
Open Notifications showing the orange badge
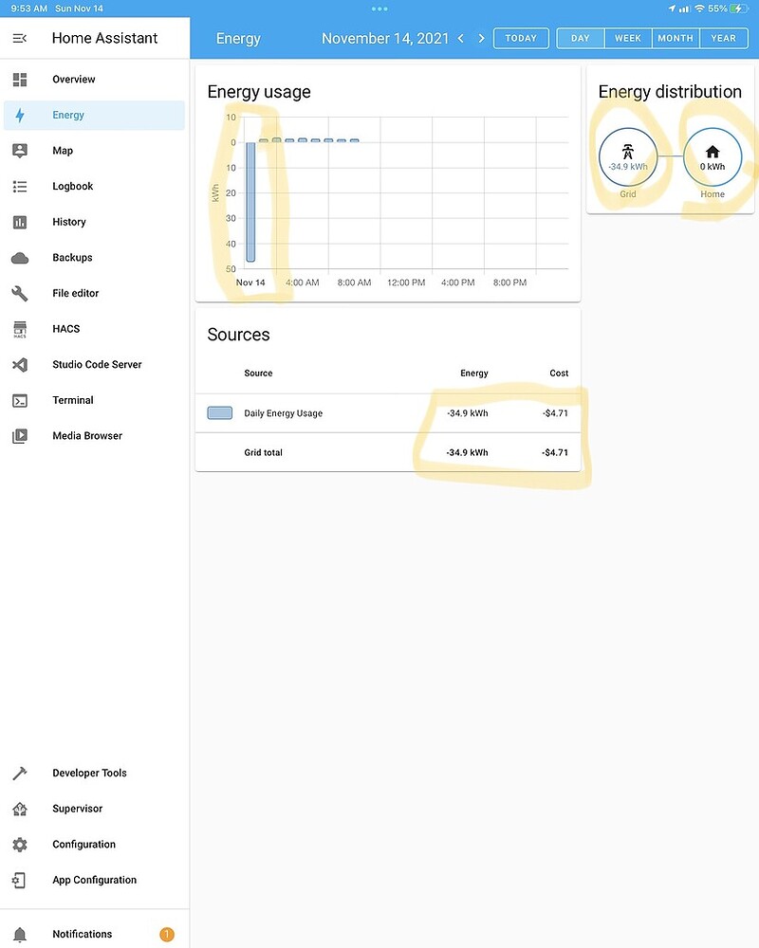[83, 934]
